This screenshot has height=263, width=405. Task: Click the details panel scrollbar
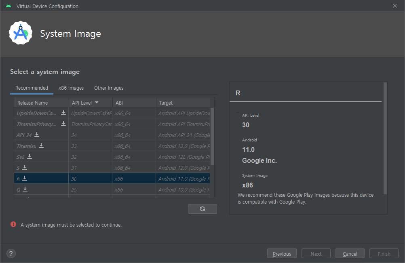click(x=385, y=138)
